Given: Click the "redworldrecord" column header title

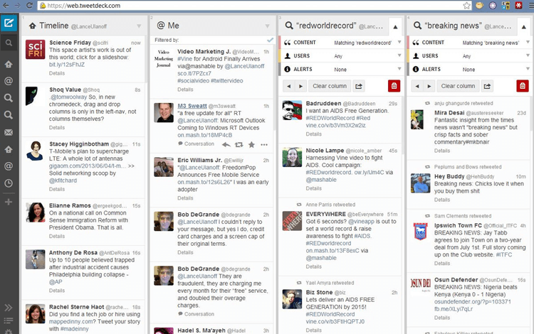Looking at the screenshot, I should tap(326, 26).
